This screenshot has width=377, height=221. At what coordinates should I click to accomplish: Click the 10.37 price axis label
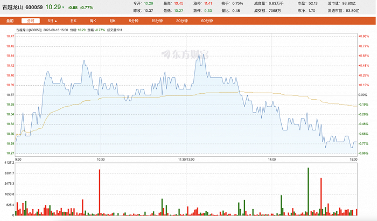(10, 95)
